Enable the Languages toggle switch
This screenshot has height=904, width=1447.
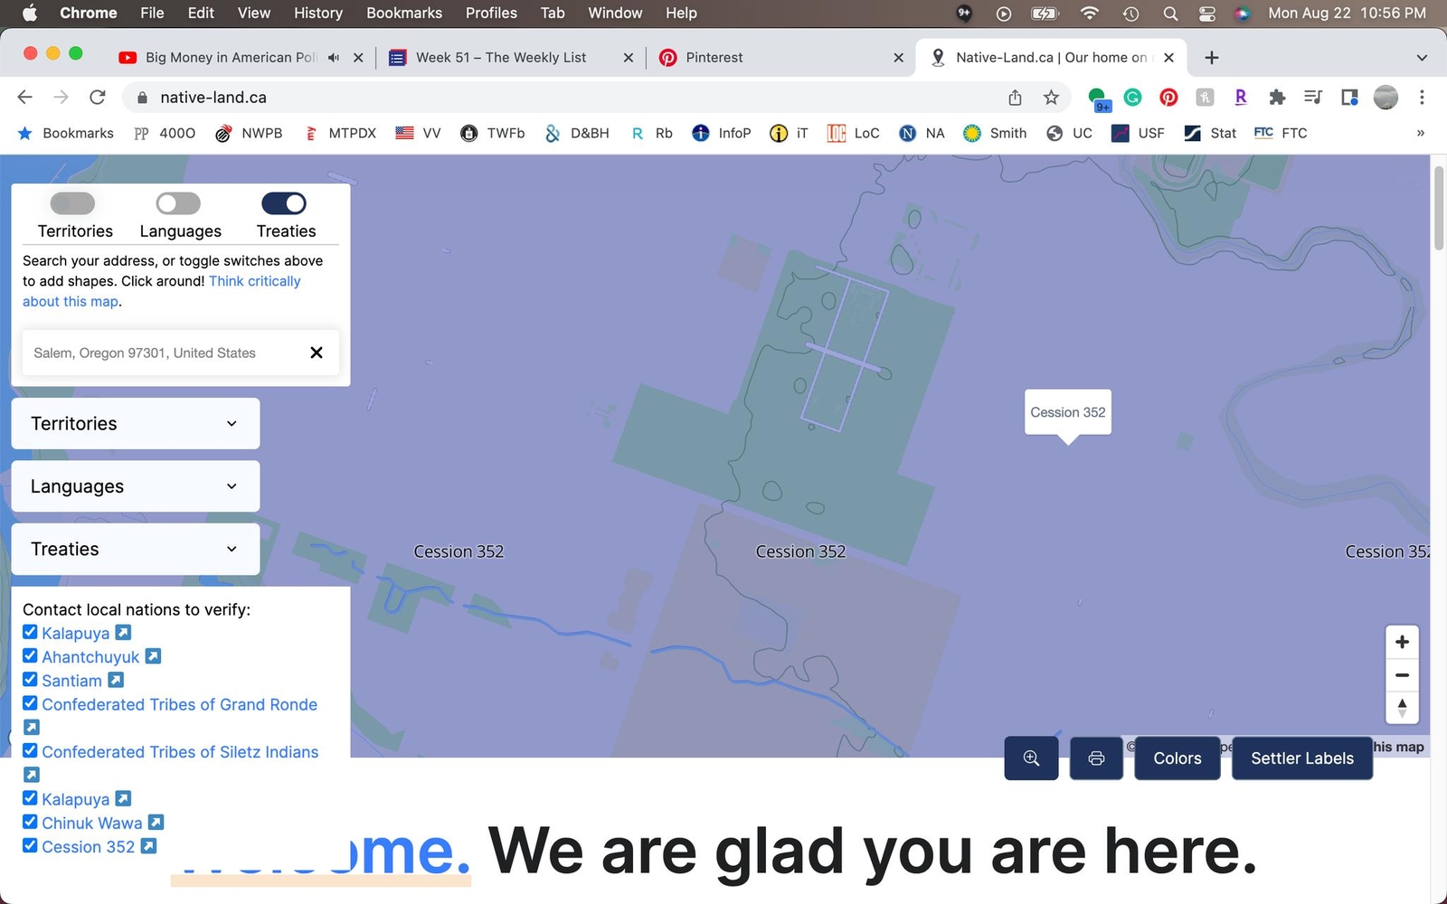point(178,203)
